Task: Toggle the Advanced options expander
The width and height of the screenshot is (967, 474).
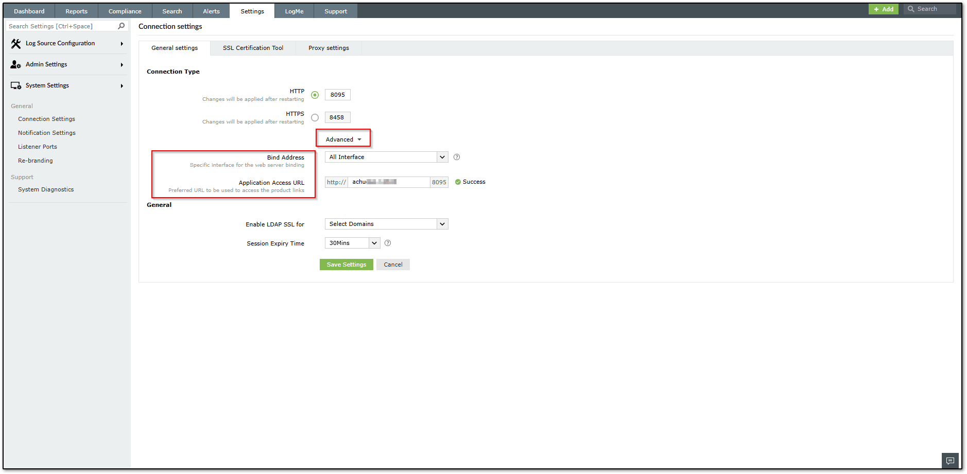Action: tap(343, 139)
